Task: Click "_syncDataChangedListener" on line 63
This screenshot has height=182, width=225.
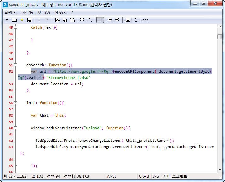Action: coord(187,147)
